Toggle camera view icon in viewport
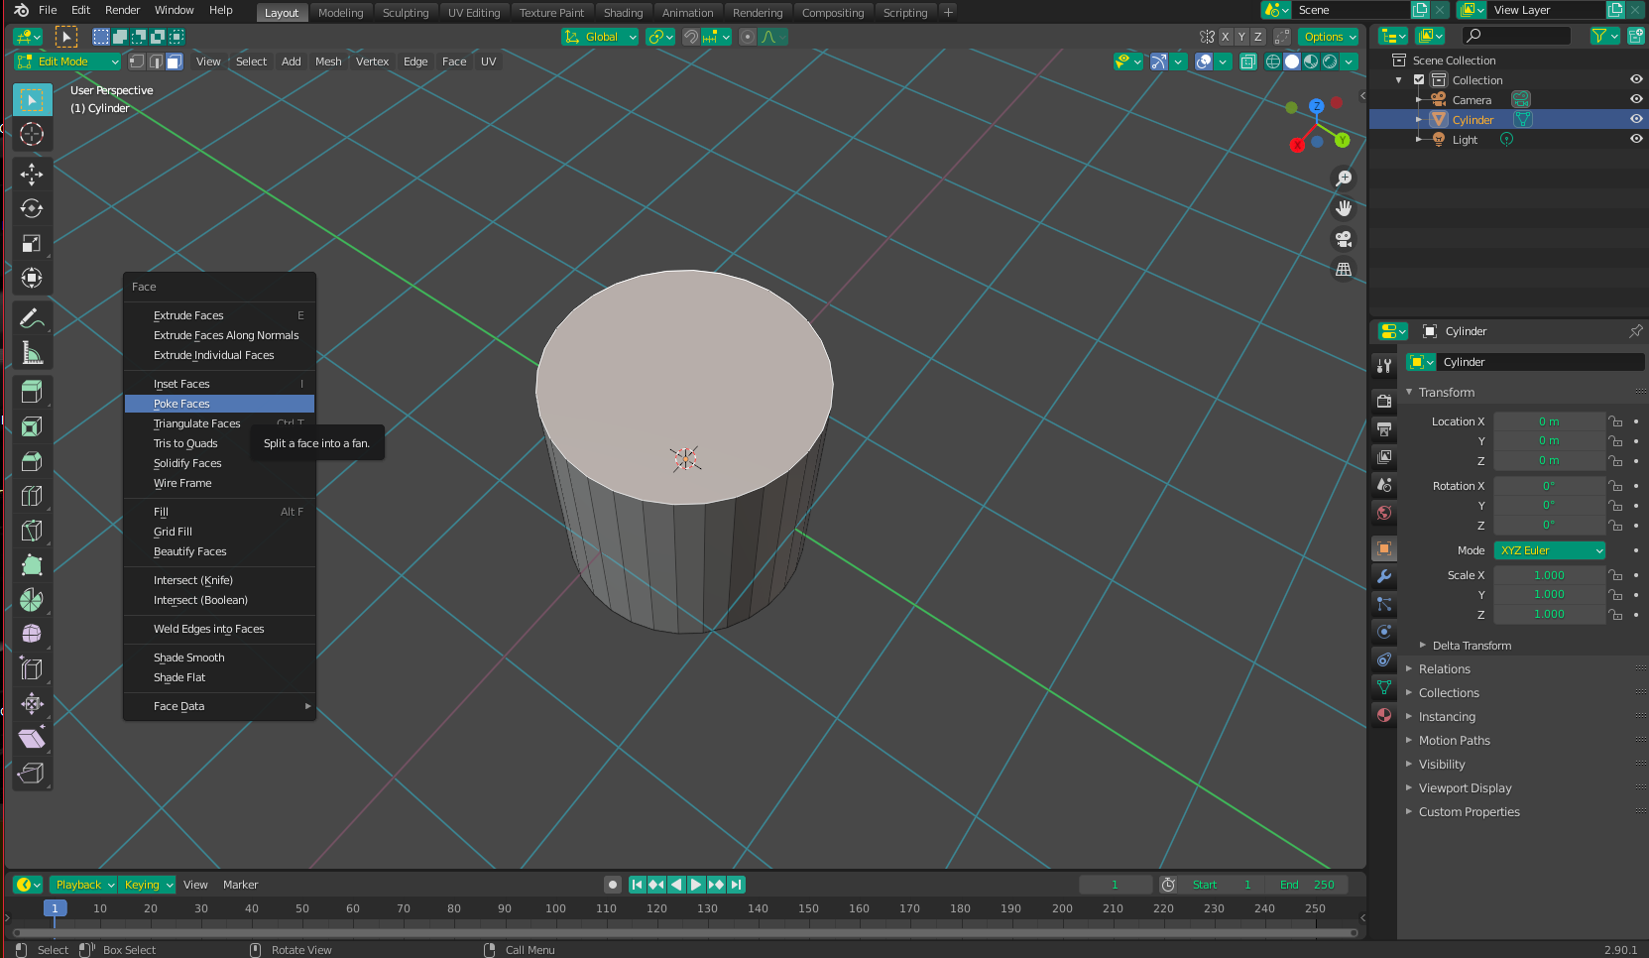1649x958 pixels. coord(1344,239)
